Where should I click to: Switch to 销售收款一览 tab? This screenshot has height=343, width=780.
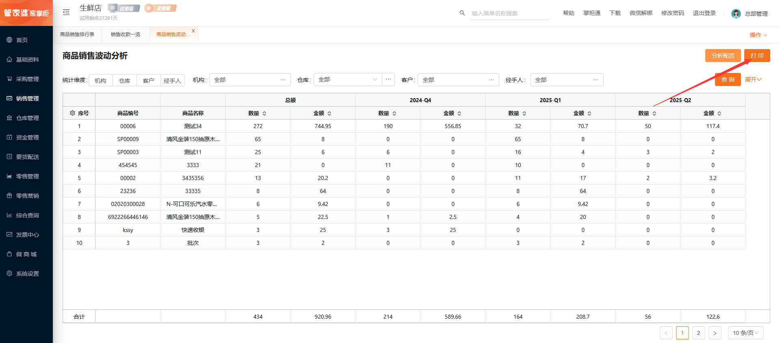click(125, 34)
